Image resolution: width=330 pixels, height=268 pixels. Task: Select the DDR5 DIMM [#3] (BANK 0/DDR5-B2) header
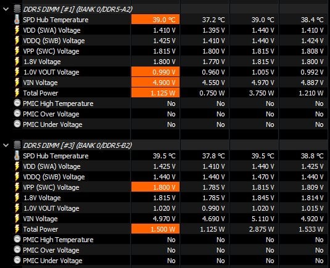77,145
